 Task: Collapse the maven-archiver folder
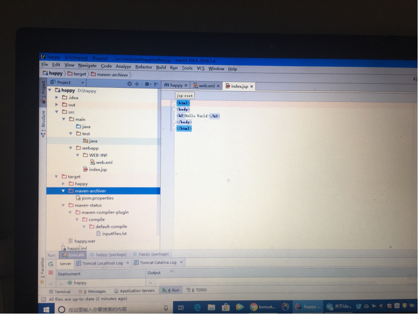coord(63,191)
